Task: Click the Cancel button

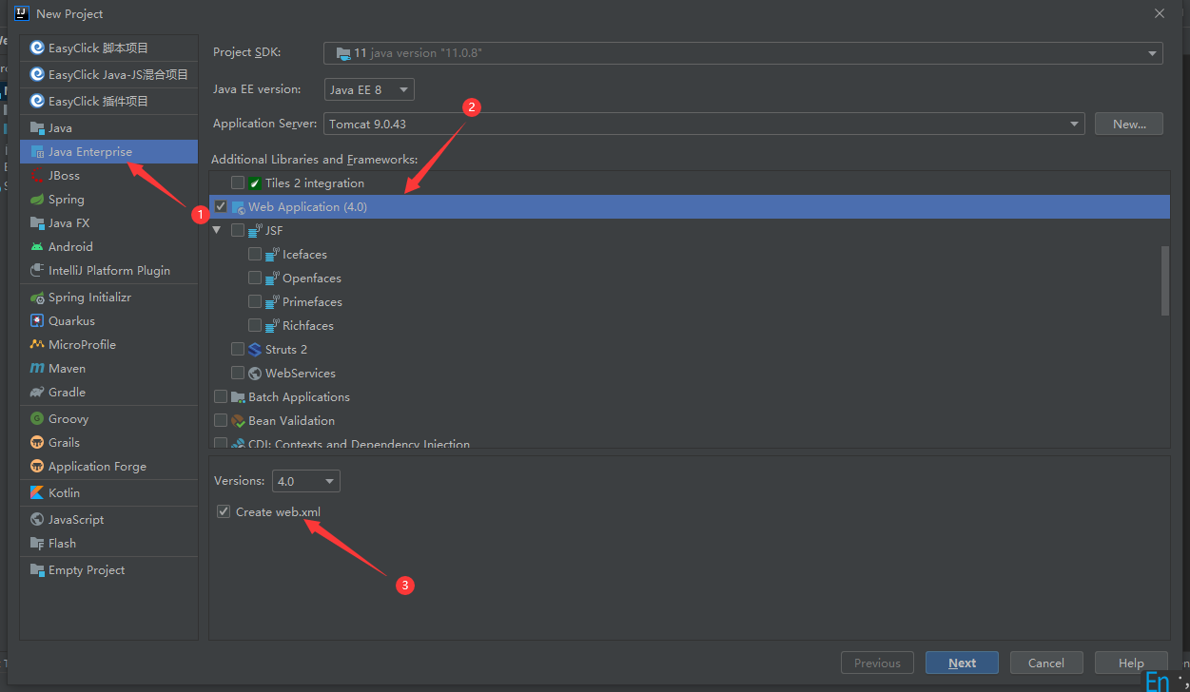Action: coord(1046,663)
